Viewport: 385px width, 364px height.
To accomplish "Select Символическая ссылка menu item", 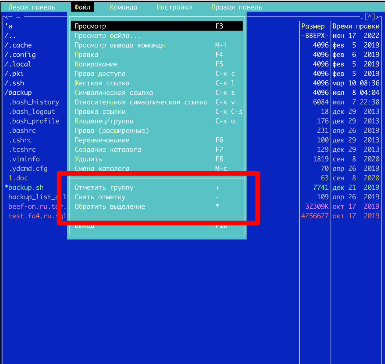I will 157,92.
